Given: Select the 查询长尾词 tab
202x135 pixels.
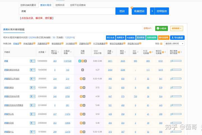Looking at the screenshot, I should pos(46,5).
